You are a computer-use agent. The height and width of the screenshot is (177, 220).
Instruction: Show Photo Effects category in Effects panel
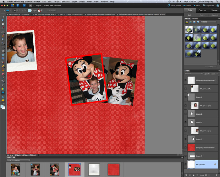[x=194, y=22]
